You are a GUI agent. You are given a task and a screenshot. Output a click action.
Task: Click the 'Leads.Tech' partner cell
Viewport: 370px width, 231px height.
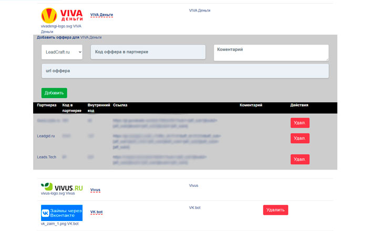46,157
